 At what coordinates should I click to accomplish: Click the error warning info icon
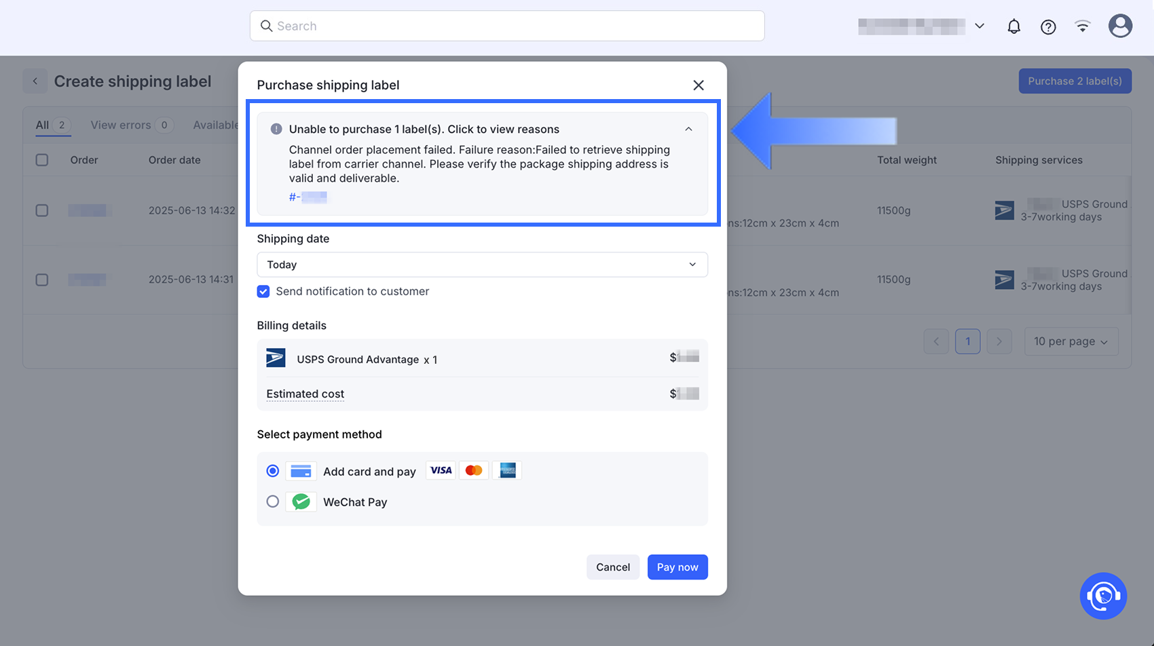tap(276, 129)
